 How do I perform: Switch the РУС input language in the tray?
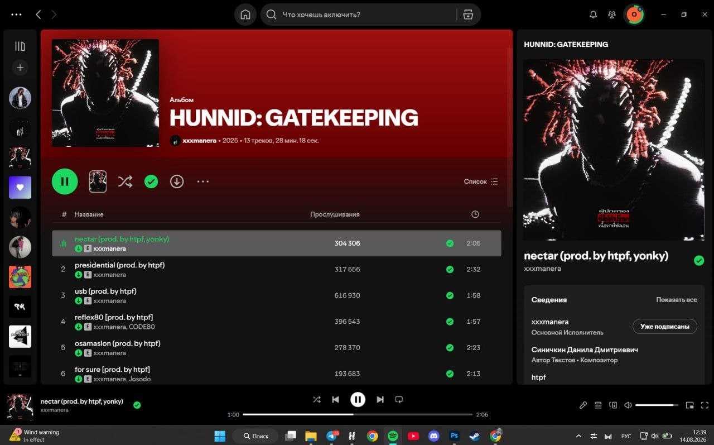626,436
